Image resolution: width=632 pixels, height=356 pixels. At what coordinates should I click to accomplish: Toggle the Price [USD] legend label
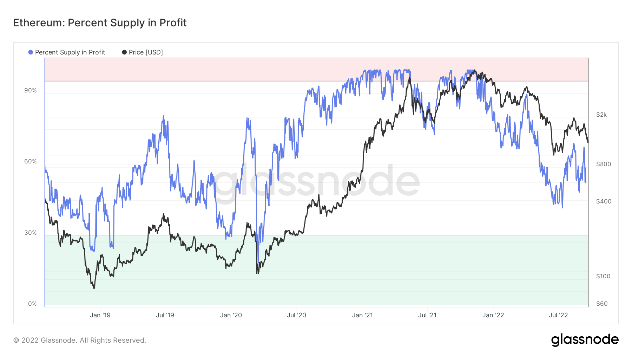[x=146, y=52]
